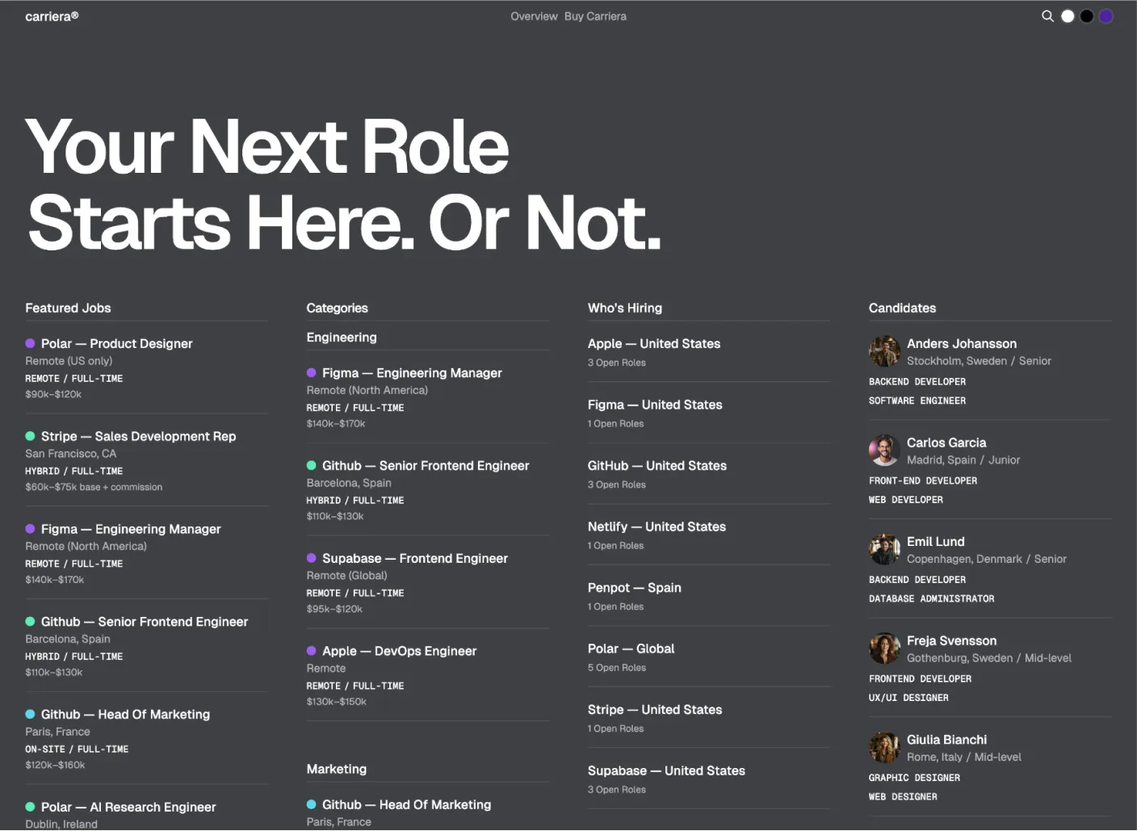1137x831 pixels.
Task: Open Polar — Product Designer featured job
Action: (117, 343)
